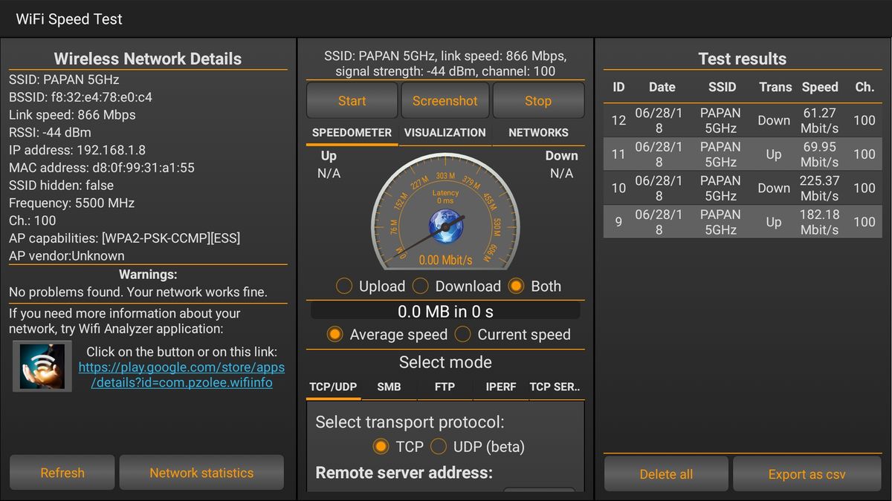The image size is (892, 501).
Task: Select UDP (beta) transport protocol
Action: click(439, 447)
